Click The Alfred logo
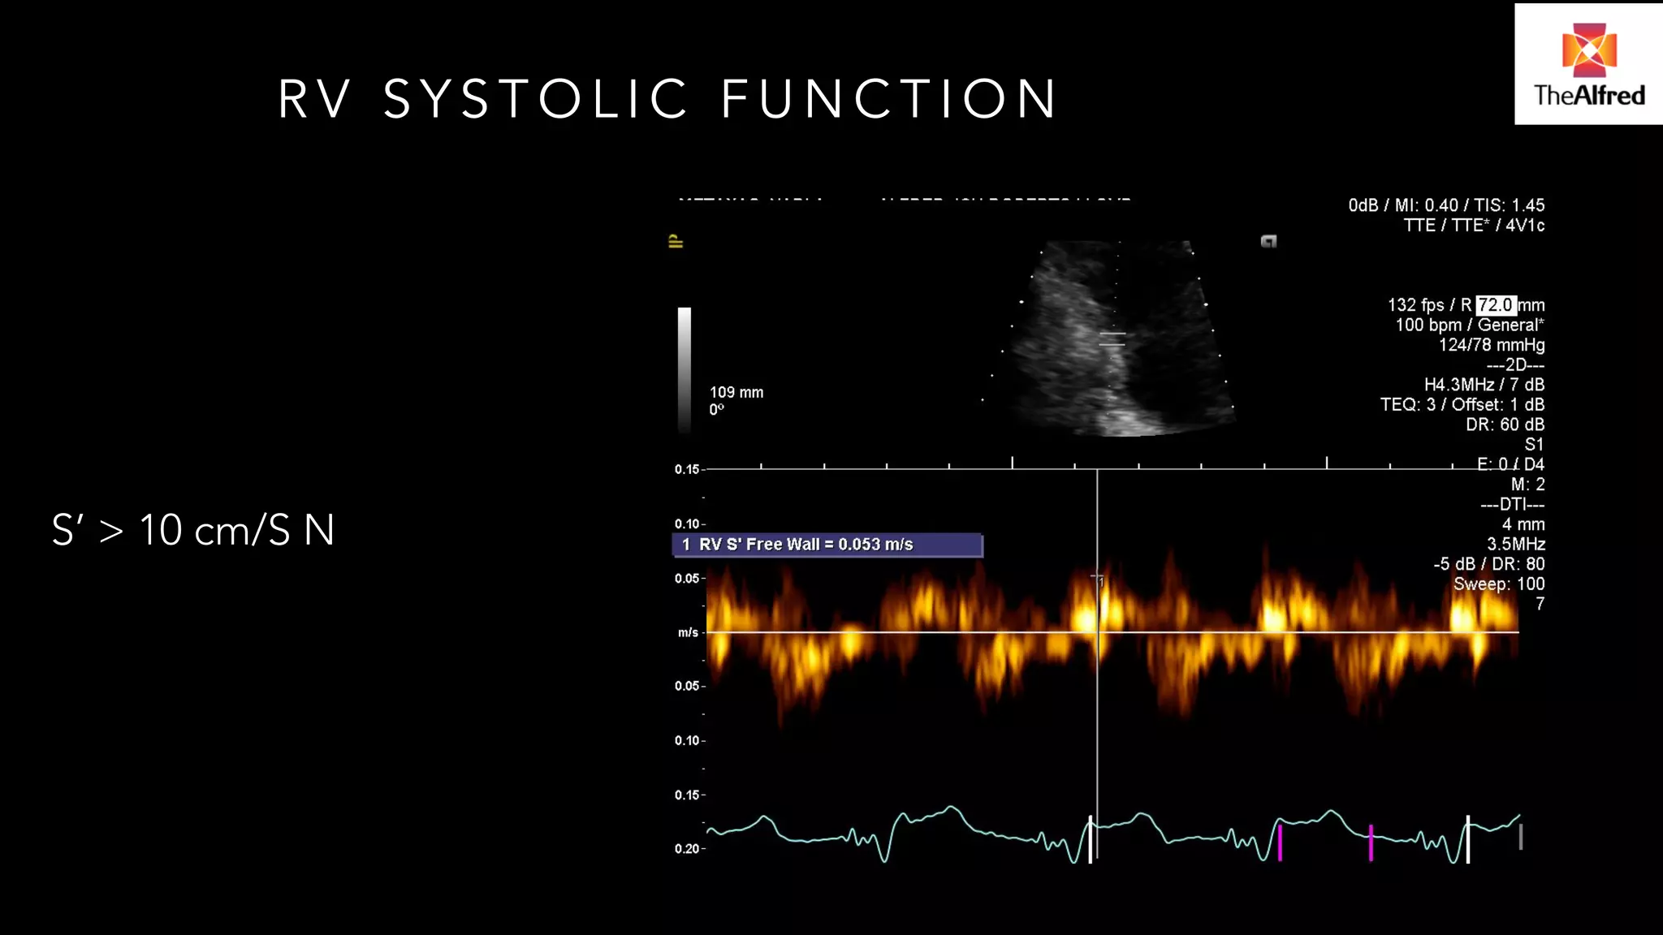The width and height of the screenshot is (1663, 935). pos(1588,64)
